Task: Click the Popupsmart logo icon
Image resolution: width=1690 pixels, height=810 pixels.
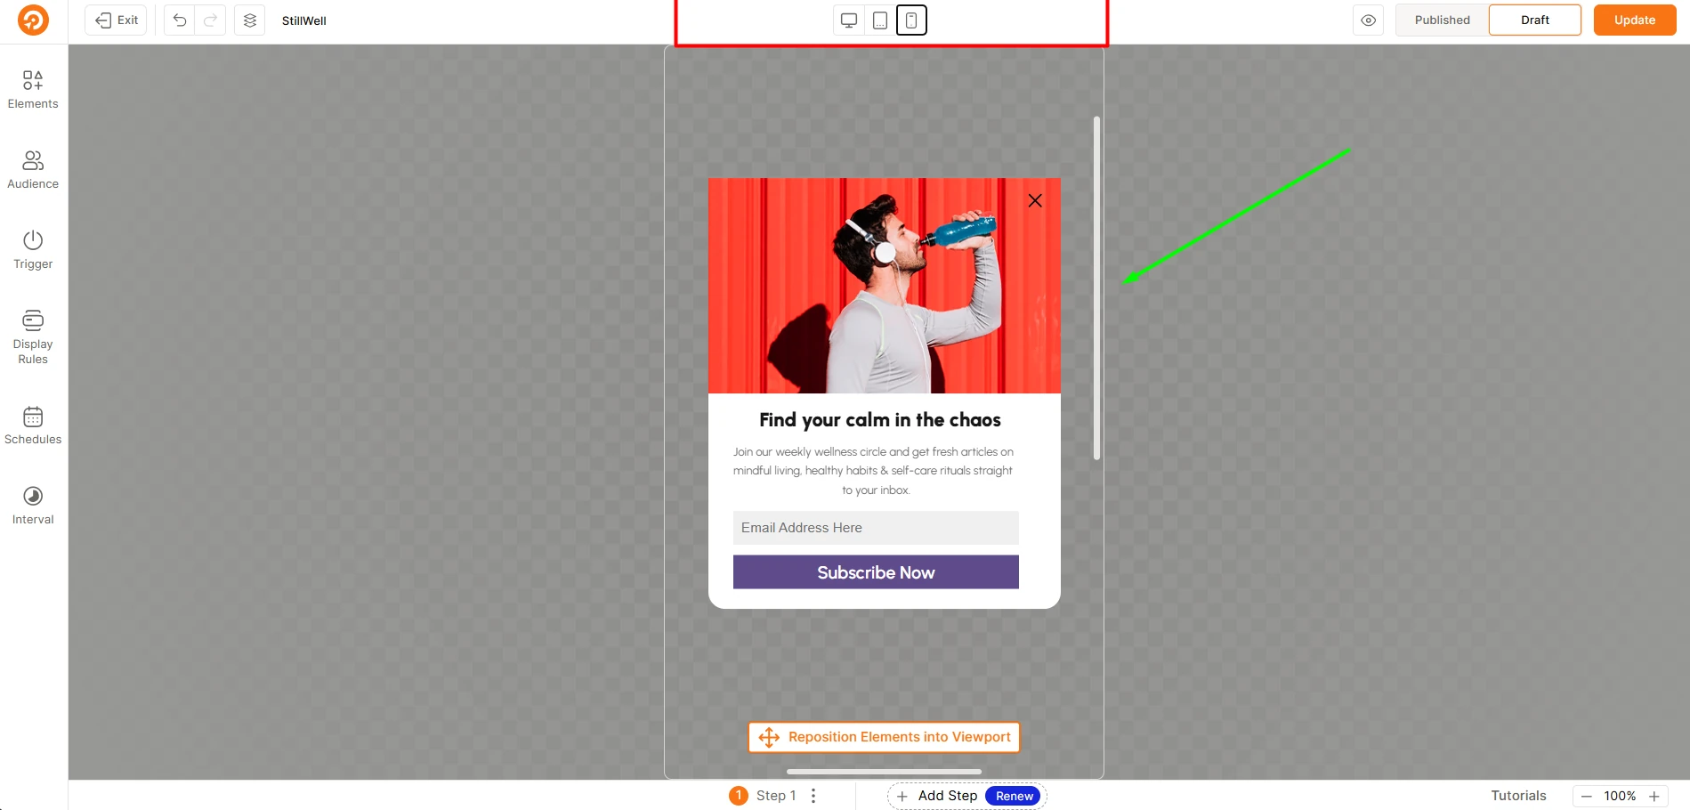Action: [x=33, y=20]
